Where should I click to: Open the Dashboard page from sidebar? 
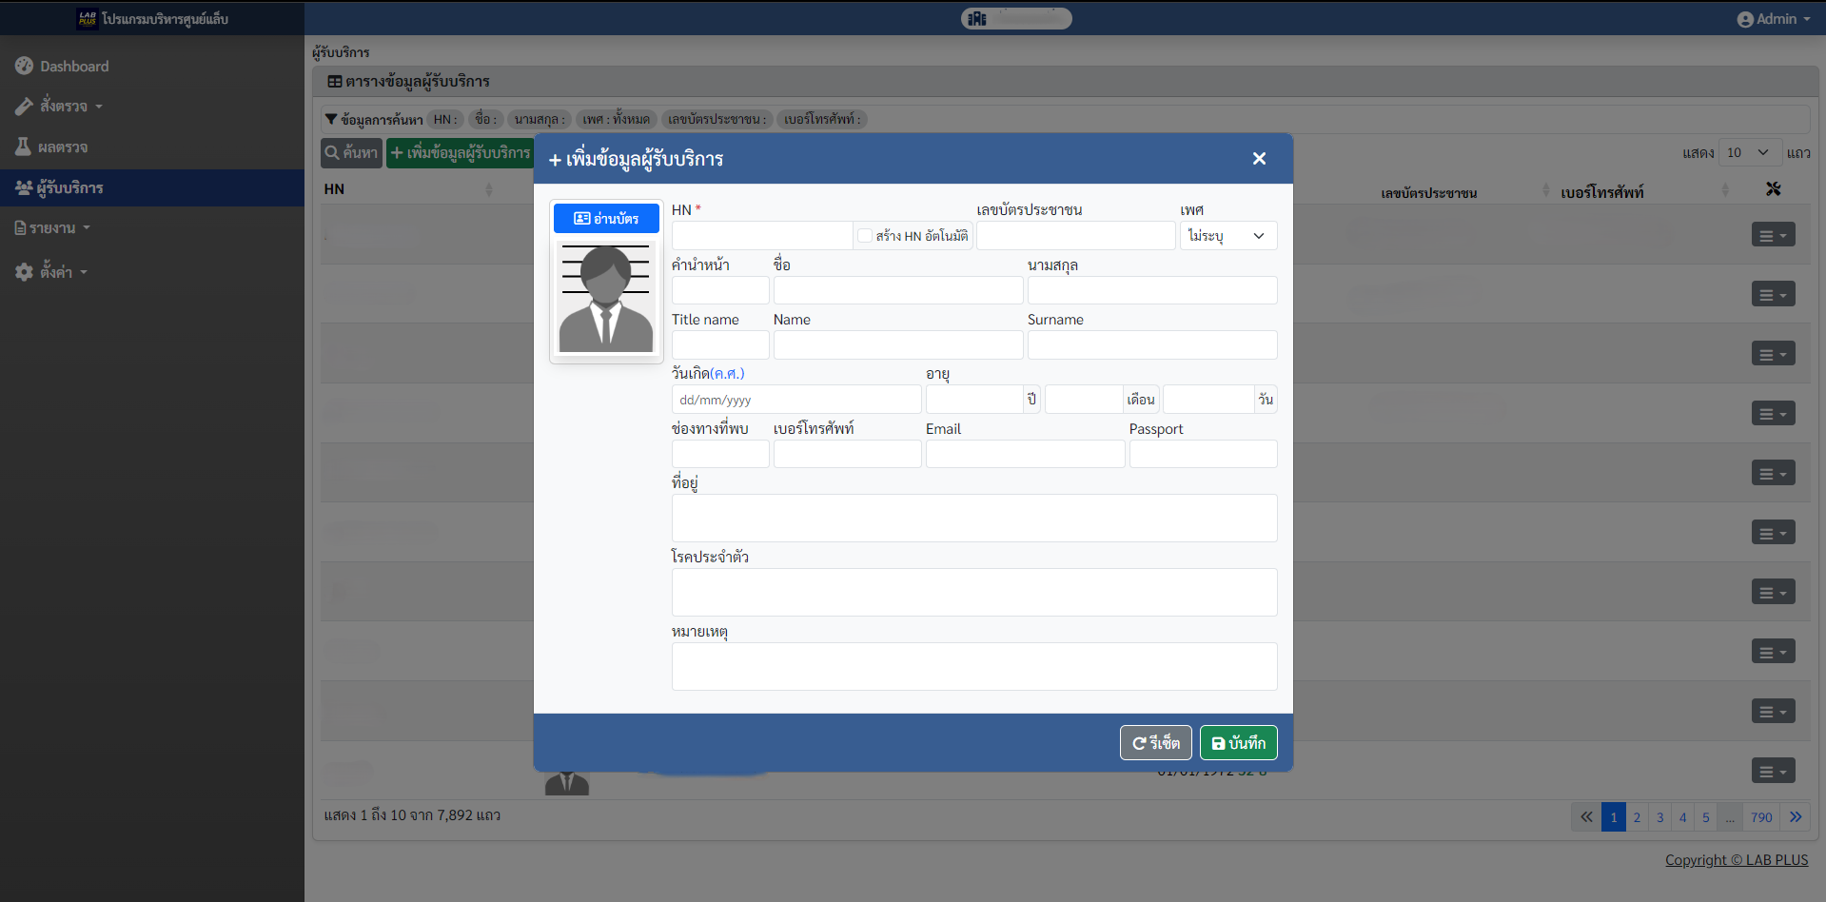click(x=74, y=67)
